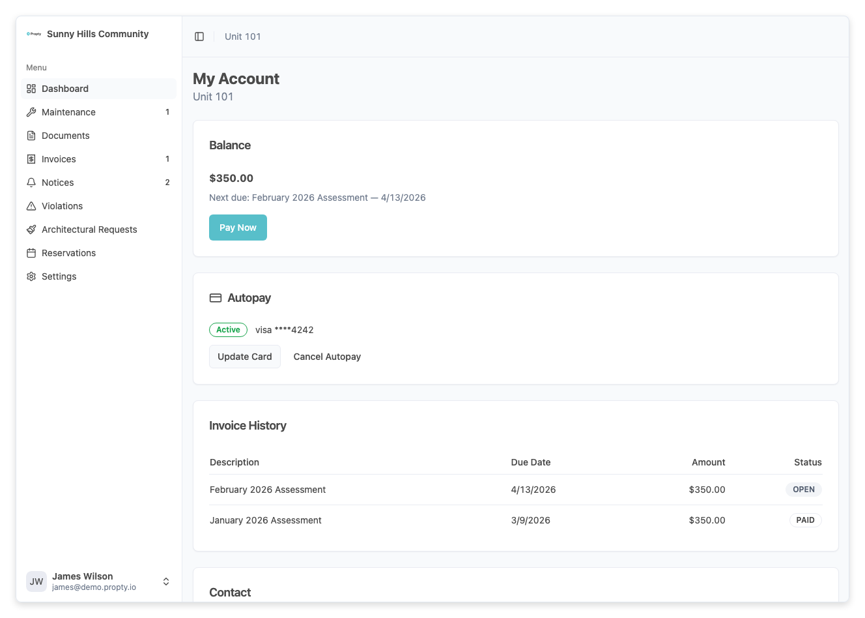
Task: Open Notices via the bell icon
Action: [x=31, y=182]
